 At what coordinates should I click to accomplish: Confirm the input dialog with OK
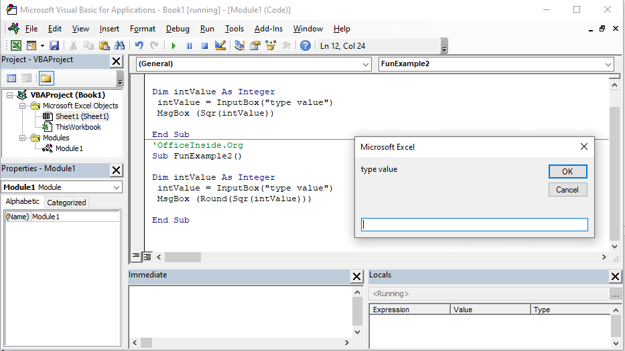coord(567,172)
